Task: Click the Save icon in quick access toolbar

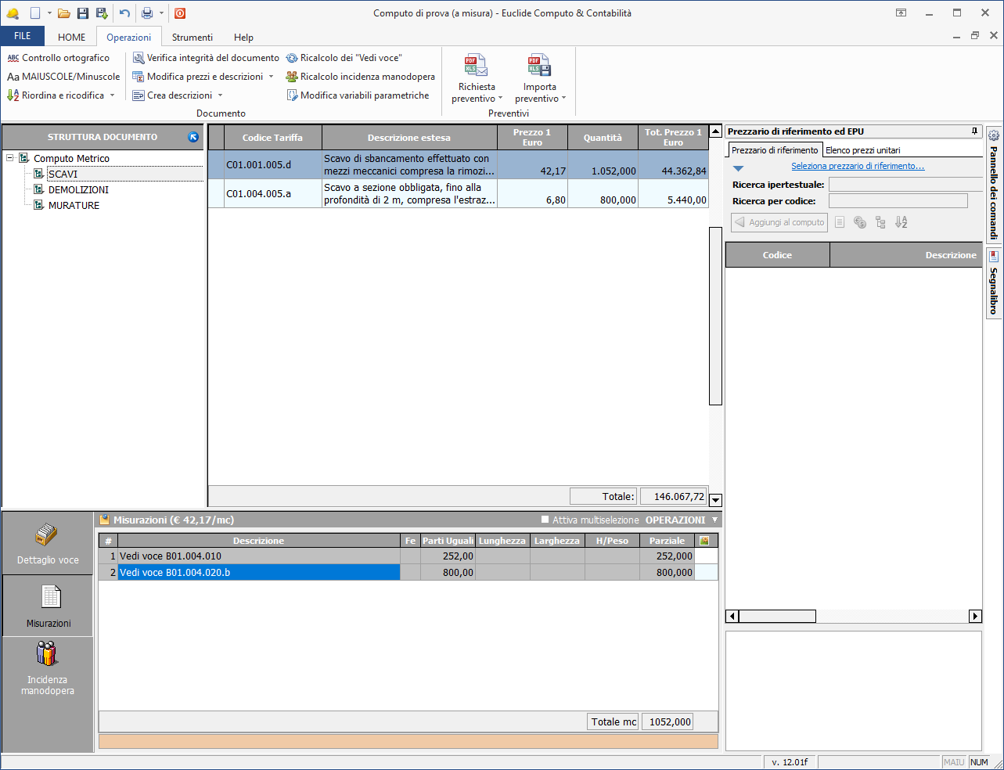Action: click(x=83, y=13)
